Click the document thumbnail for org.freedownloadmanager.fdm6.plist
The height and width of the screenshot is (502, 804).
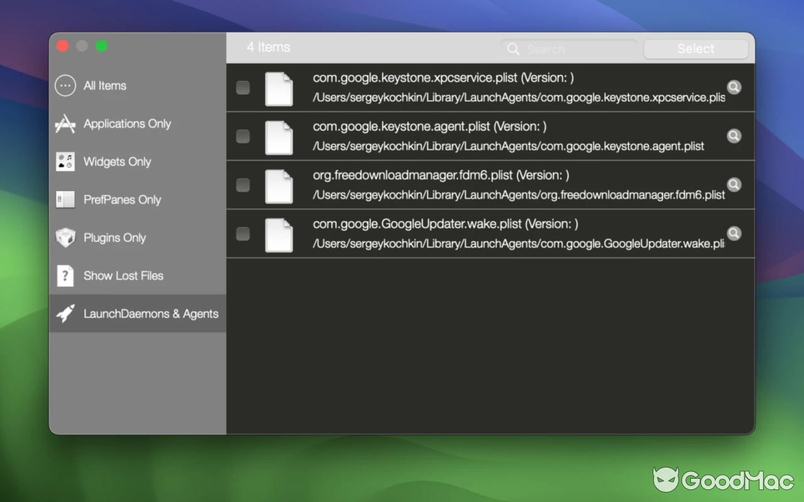279,185
